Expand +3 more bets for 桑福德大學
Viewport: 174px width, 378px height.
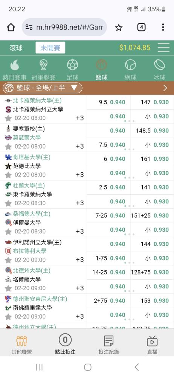coord(80,231)
